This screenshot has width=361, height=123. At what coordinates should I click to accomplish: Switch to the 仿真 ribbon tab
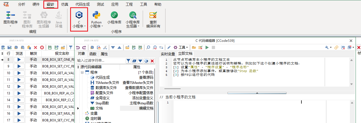(x=65, y=4)
